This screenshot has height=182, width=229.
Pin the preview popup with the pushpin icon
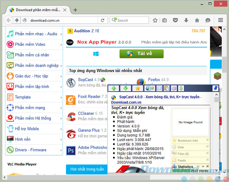click(215, 88)
